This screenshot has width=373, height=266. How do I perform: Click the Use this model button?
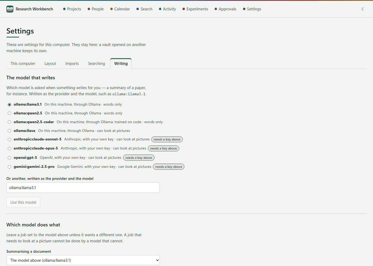click(23, 202)
